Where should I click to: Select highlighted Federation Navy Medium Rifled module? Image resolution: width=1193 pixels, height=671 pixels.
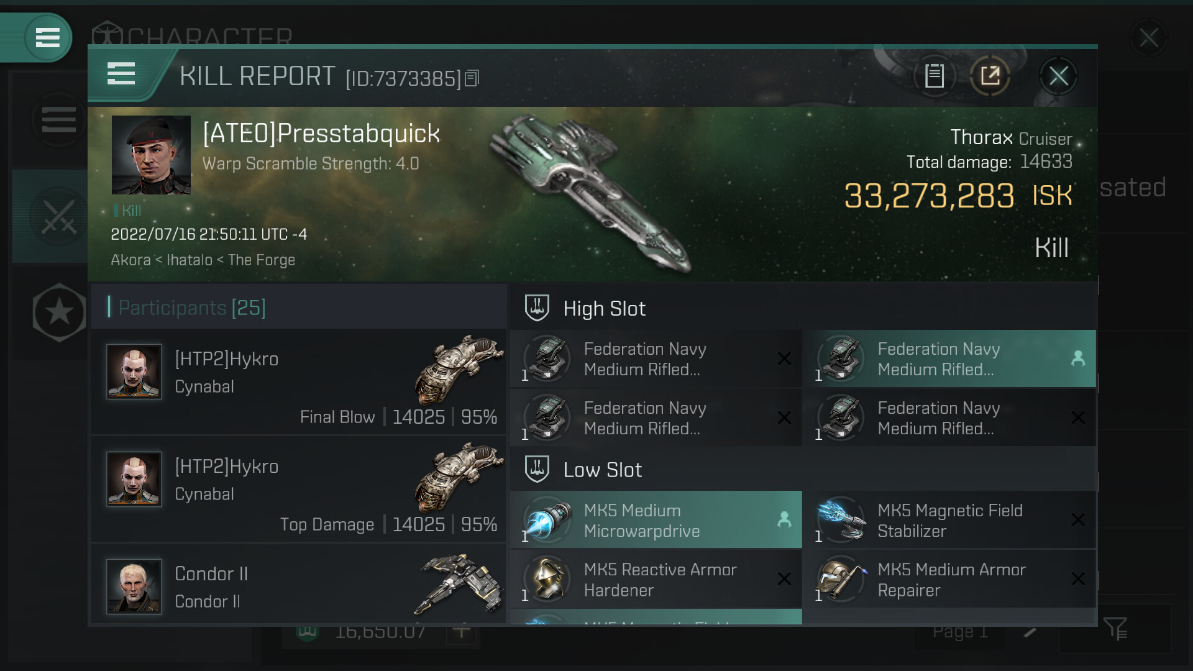[949, 359]
